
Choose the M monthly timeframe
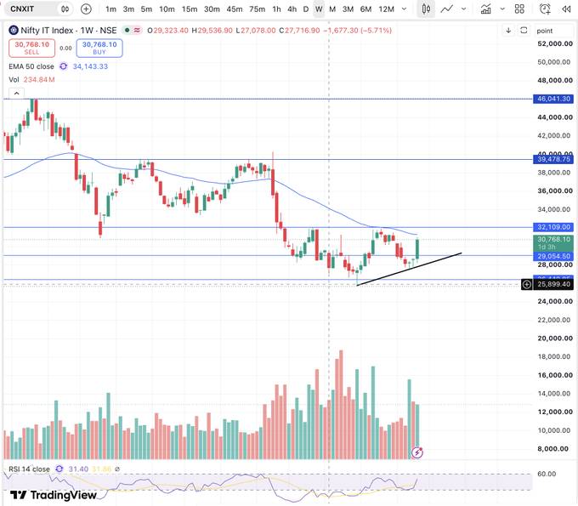(x=332, y=9)
